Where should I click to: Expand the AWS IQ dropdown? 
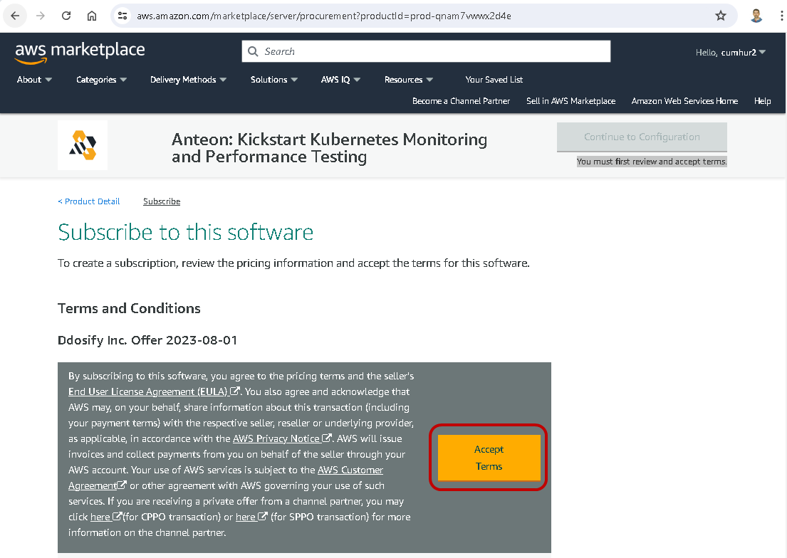coord(340,79)
